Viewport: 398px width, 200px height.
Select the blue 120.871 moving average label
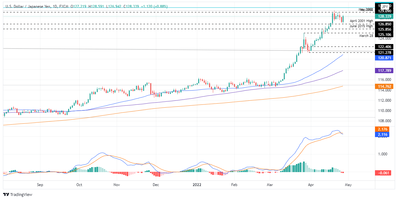click(x=385, y=58)
